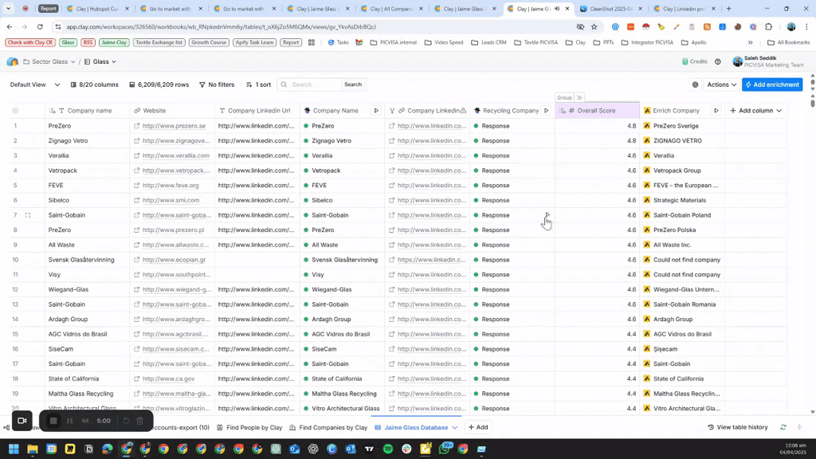Mute the Clay Jaime tab audio
This screenshot has height=459, width=816.
tap(557, 9)
